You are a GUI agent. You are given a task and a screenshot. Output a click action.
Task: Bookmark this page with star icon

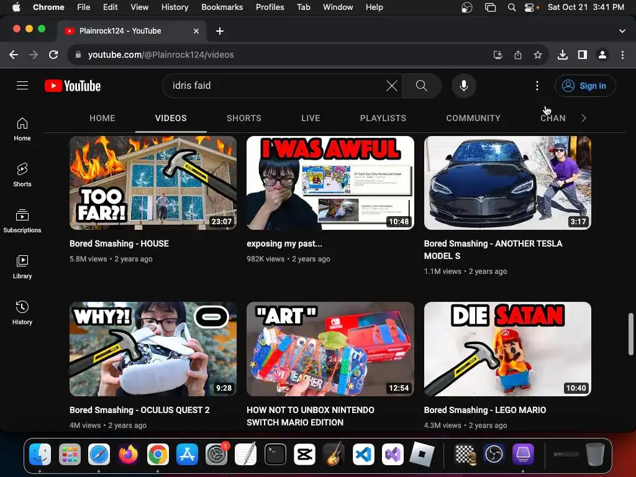point(538,55)
